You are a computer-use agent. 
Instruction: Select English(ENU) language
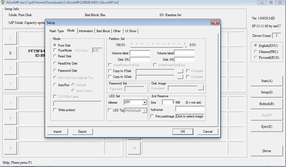click(256, 45)
